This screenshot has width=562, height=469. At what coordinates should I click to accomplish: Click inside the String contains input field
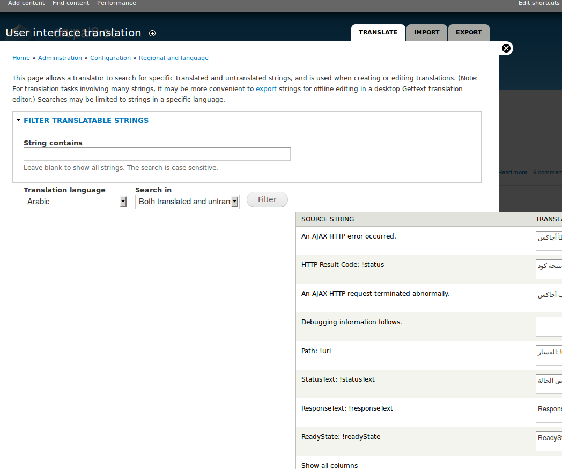tap(157, 154)
